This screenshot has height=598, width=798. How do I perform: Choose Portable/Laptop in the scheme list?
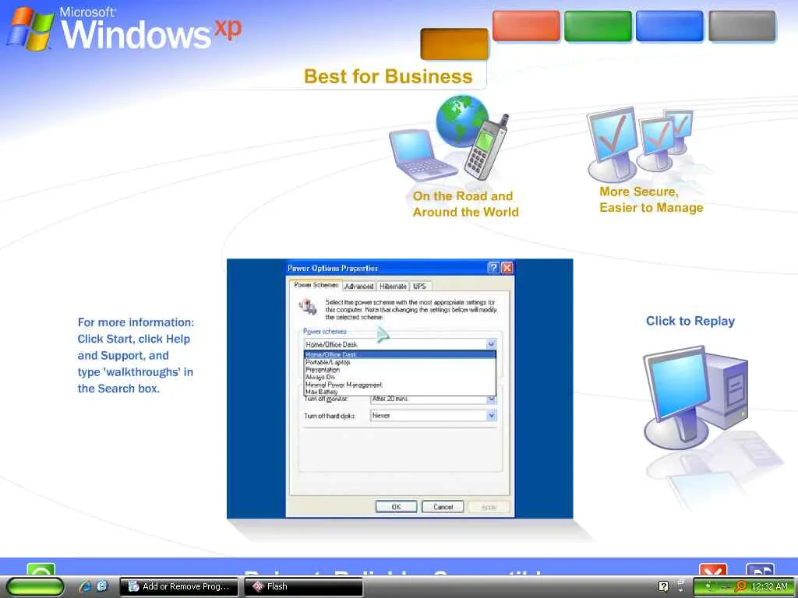coord(400,362)
